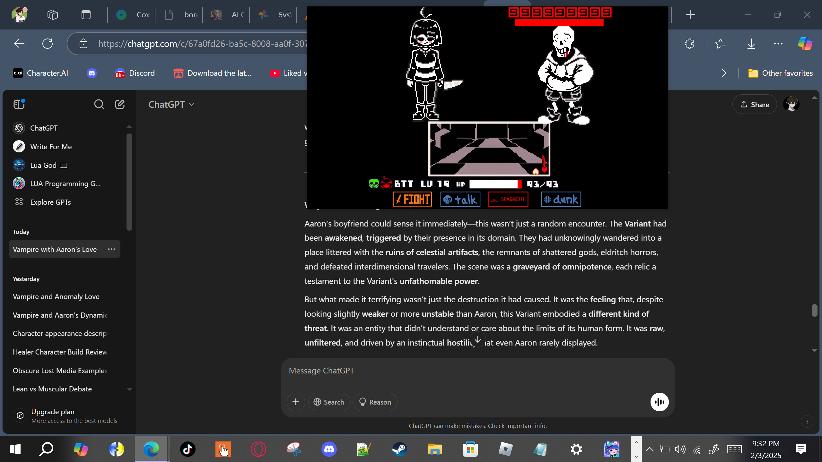Launch Steam from taskbar

(399, 449)
